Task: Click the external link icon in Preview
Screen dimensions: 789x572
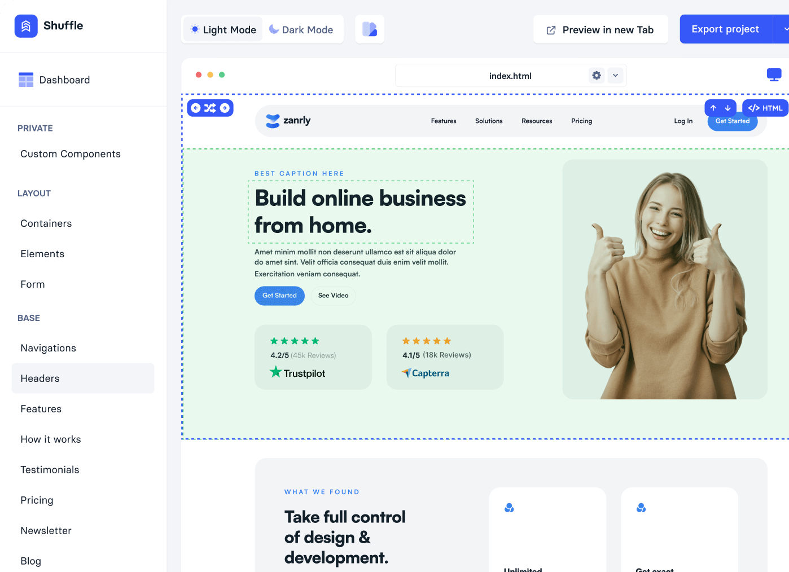Action: tap(551, 30)
